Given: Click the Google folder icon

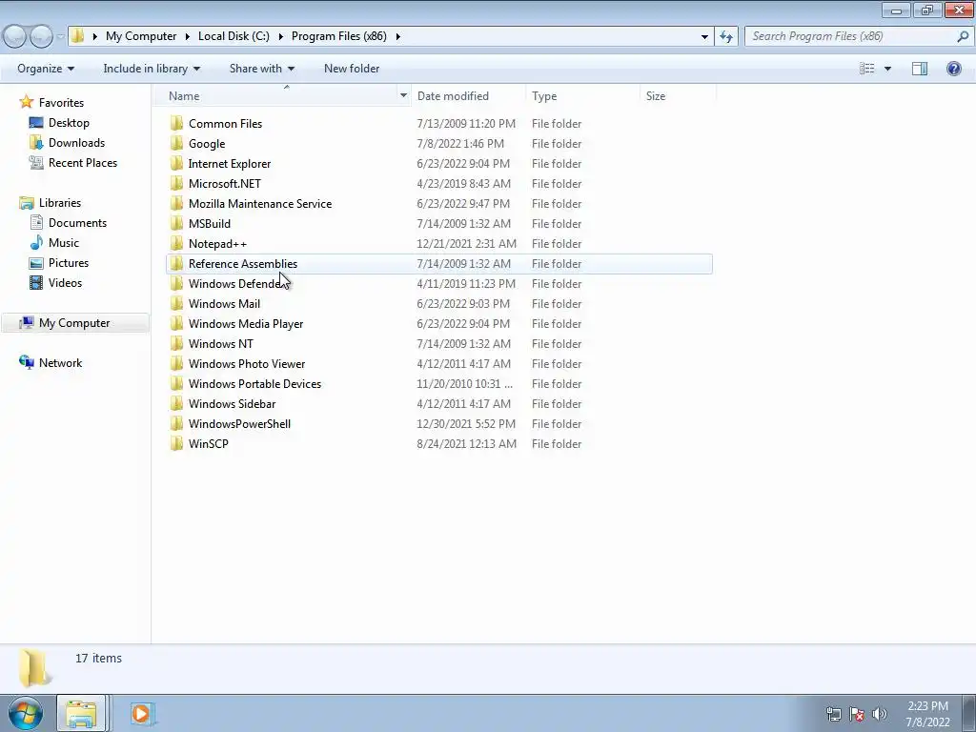Looking at the screenshot, I should [176, 143].
